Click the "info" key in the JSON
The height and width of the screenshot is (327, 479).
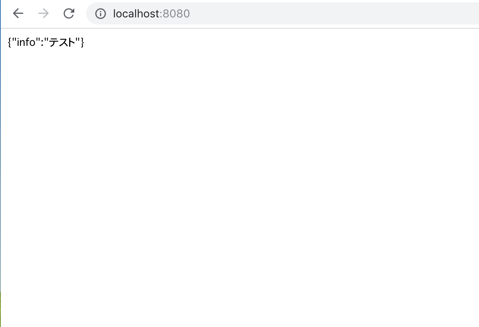pyautogui.click(x=26, y=42)
